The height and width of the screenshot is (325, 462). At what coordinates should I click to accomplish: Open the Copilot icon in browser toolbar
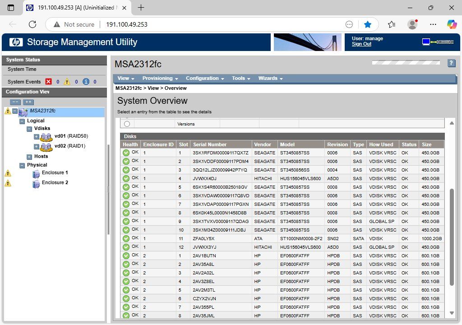[452, 24]
